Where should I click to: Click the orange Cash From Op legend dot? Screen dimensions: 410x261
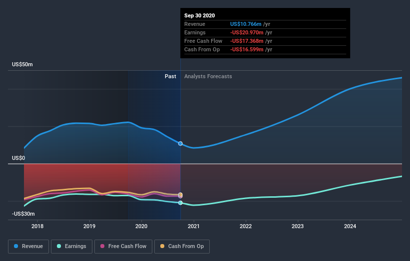point(162,246)
